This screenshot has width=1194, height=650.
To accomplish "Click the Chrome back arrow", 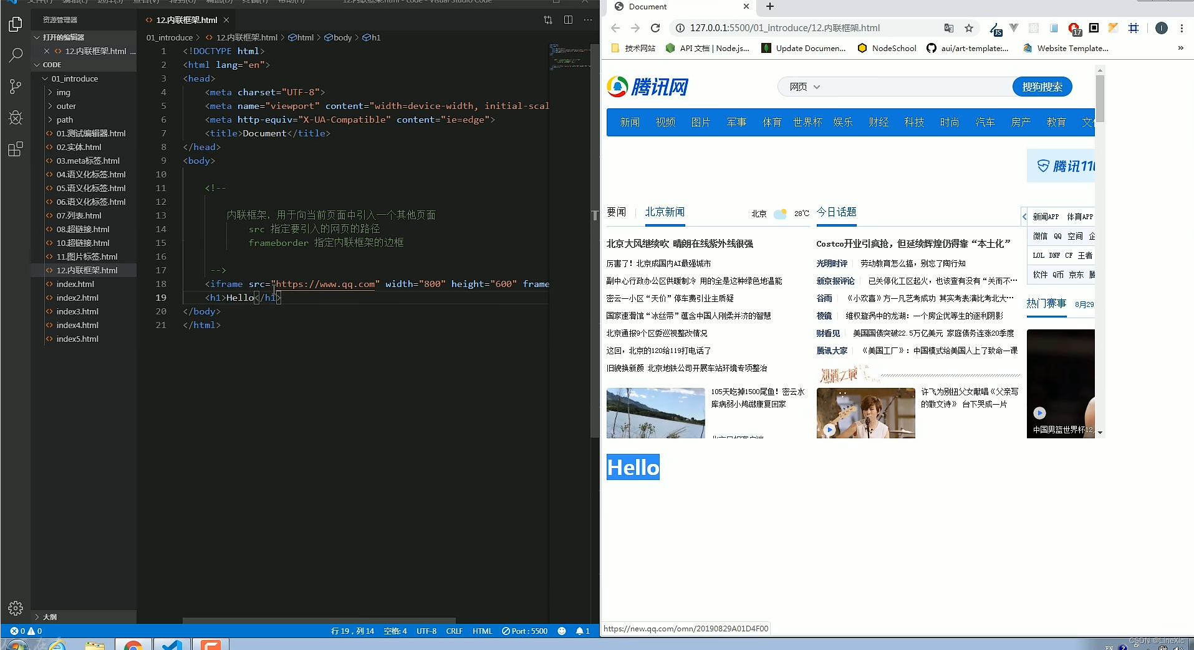I will 615,28.
